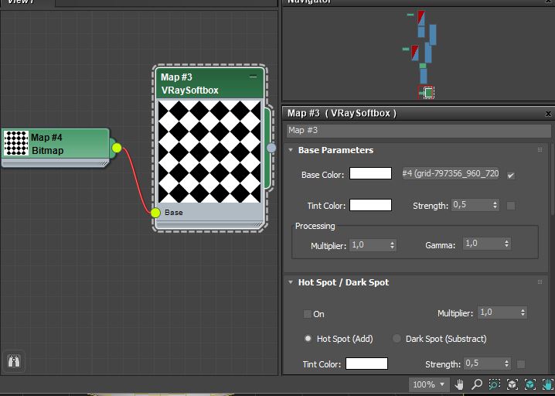The width and height of the screenshot is (555, 396).
Task: Click the Bitmap node output socket
Action: [x=117, y=148]
